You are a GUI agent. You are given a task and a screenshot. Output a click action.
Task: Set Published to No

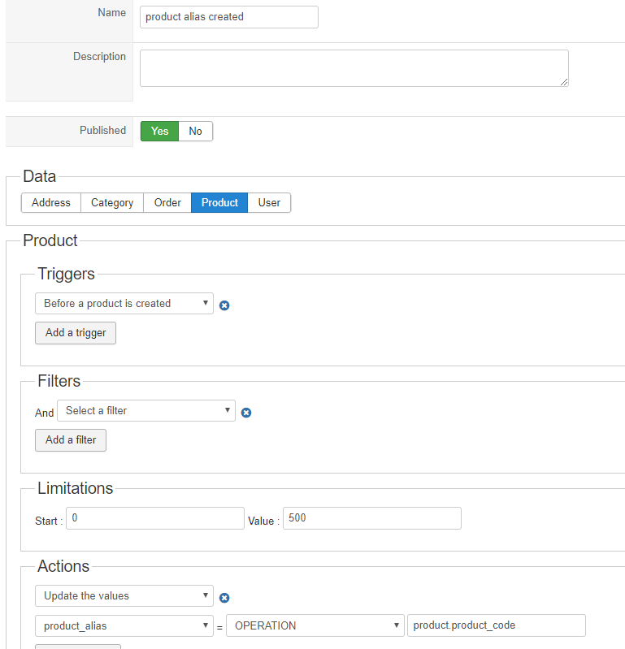tap(195, 131)
